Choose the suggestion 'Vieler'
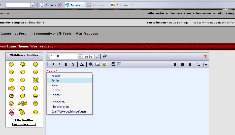 69,85
